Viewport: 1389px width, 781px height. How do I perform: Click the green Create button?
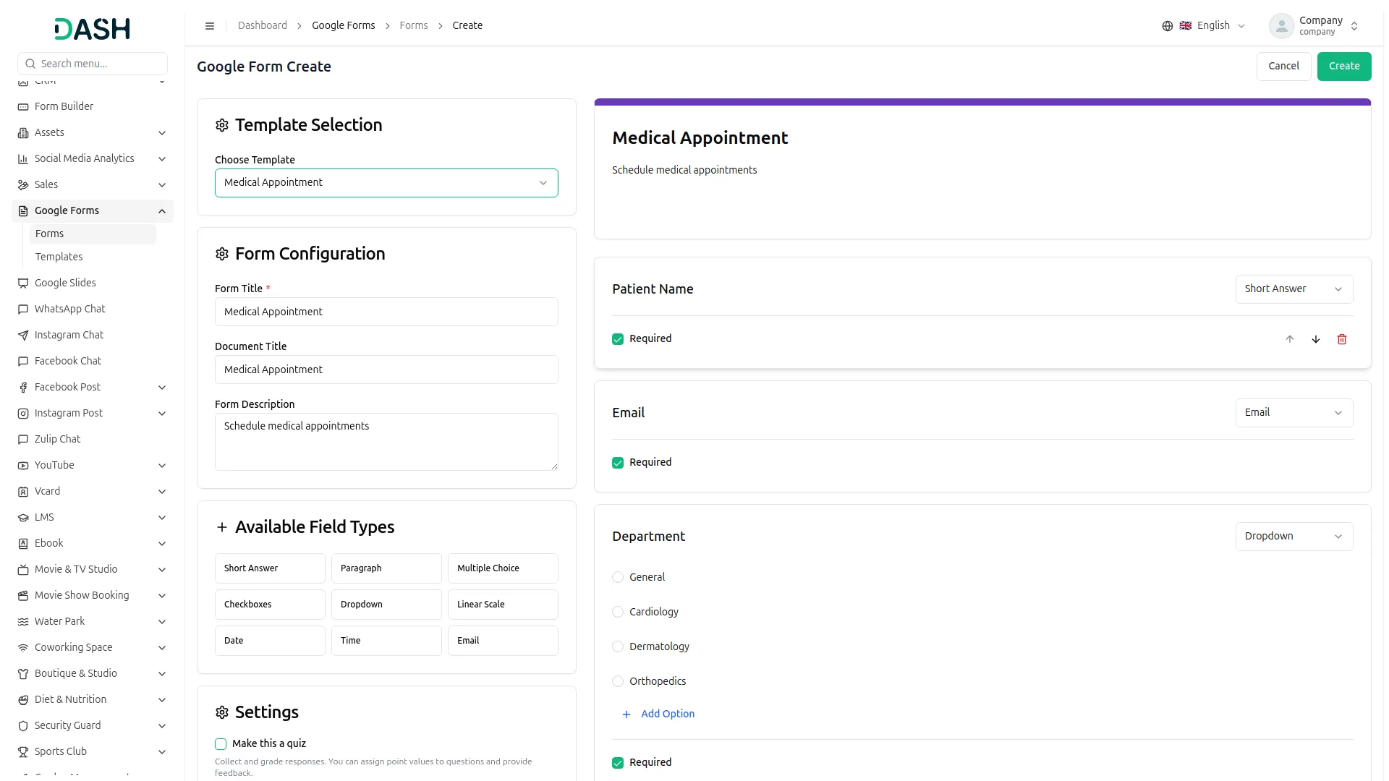point(1344,67)
